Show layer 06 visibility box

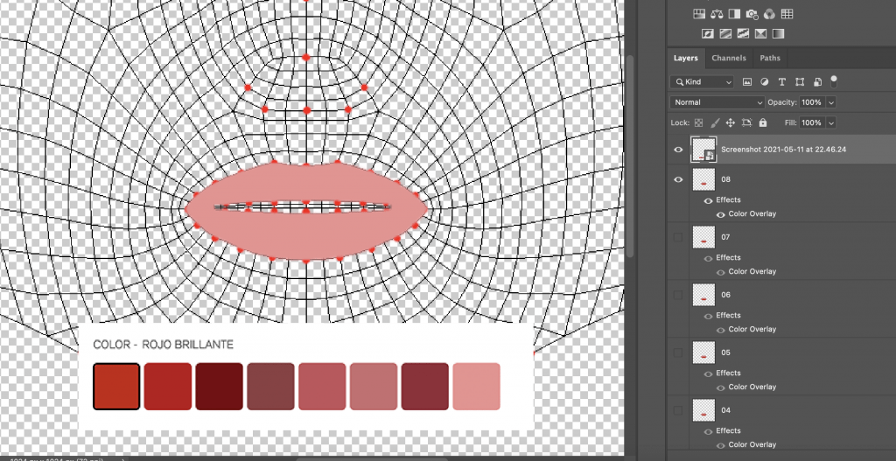[x=678, y=295]
